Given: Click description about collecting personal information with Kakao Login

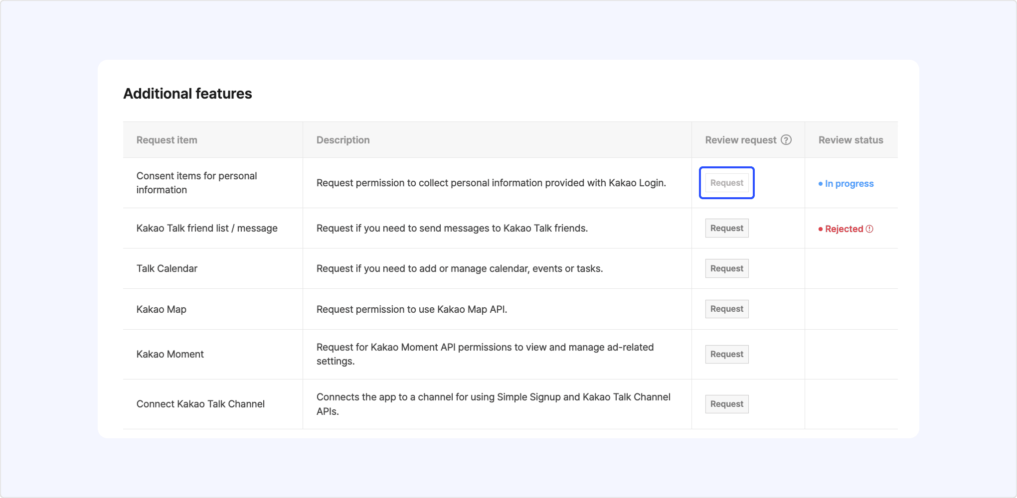Looking at the screenshot, I should [x=491, y=183].
